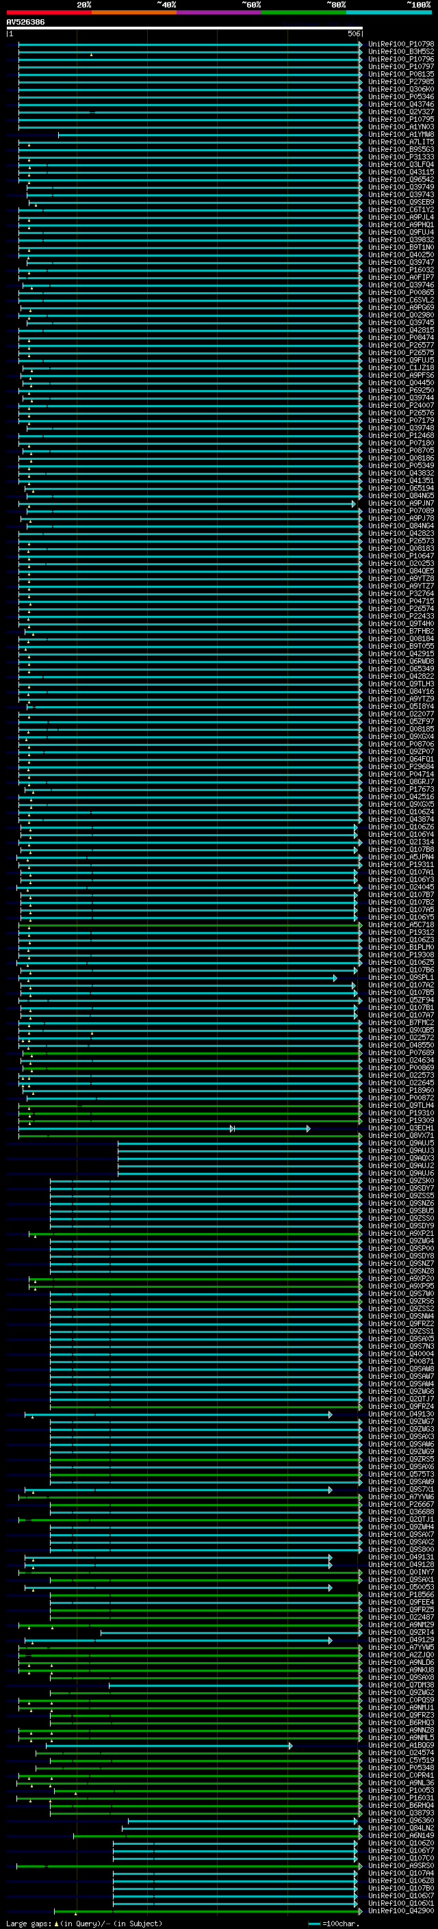Screen dimensions: 438x1929
Task: Select hit label UniRef100_P26573
Action: tap(401, 541)
